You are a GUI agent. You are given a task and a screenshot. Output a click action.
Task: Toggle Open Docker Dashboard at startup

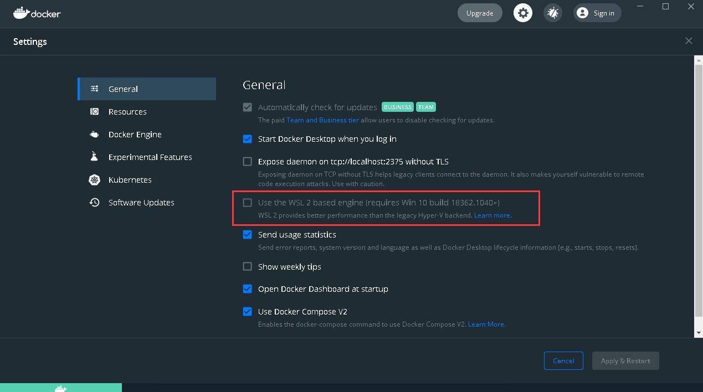pyautogui.click(x=247, y=288)
